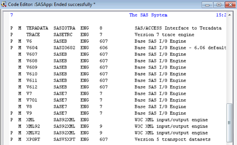Select the V609 engine name
237x145 pixels.
click(32, 67)
